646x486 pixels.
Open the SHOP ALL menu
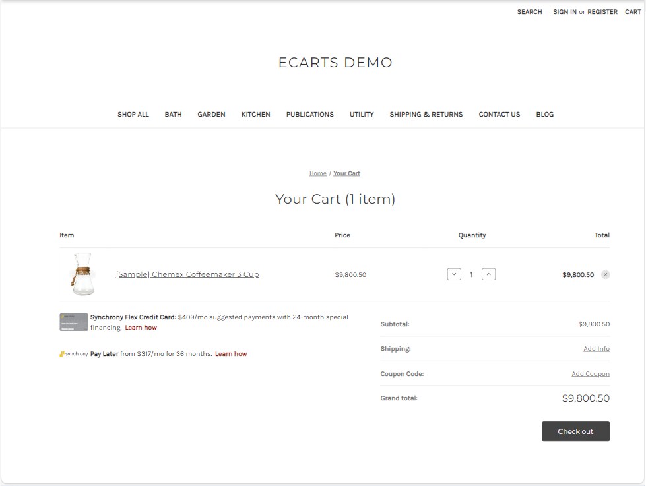133,114
